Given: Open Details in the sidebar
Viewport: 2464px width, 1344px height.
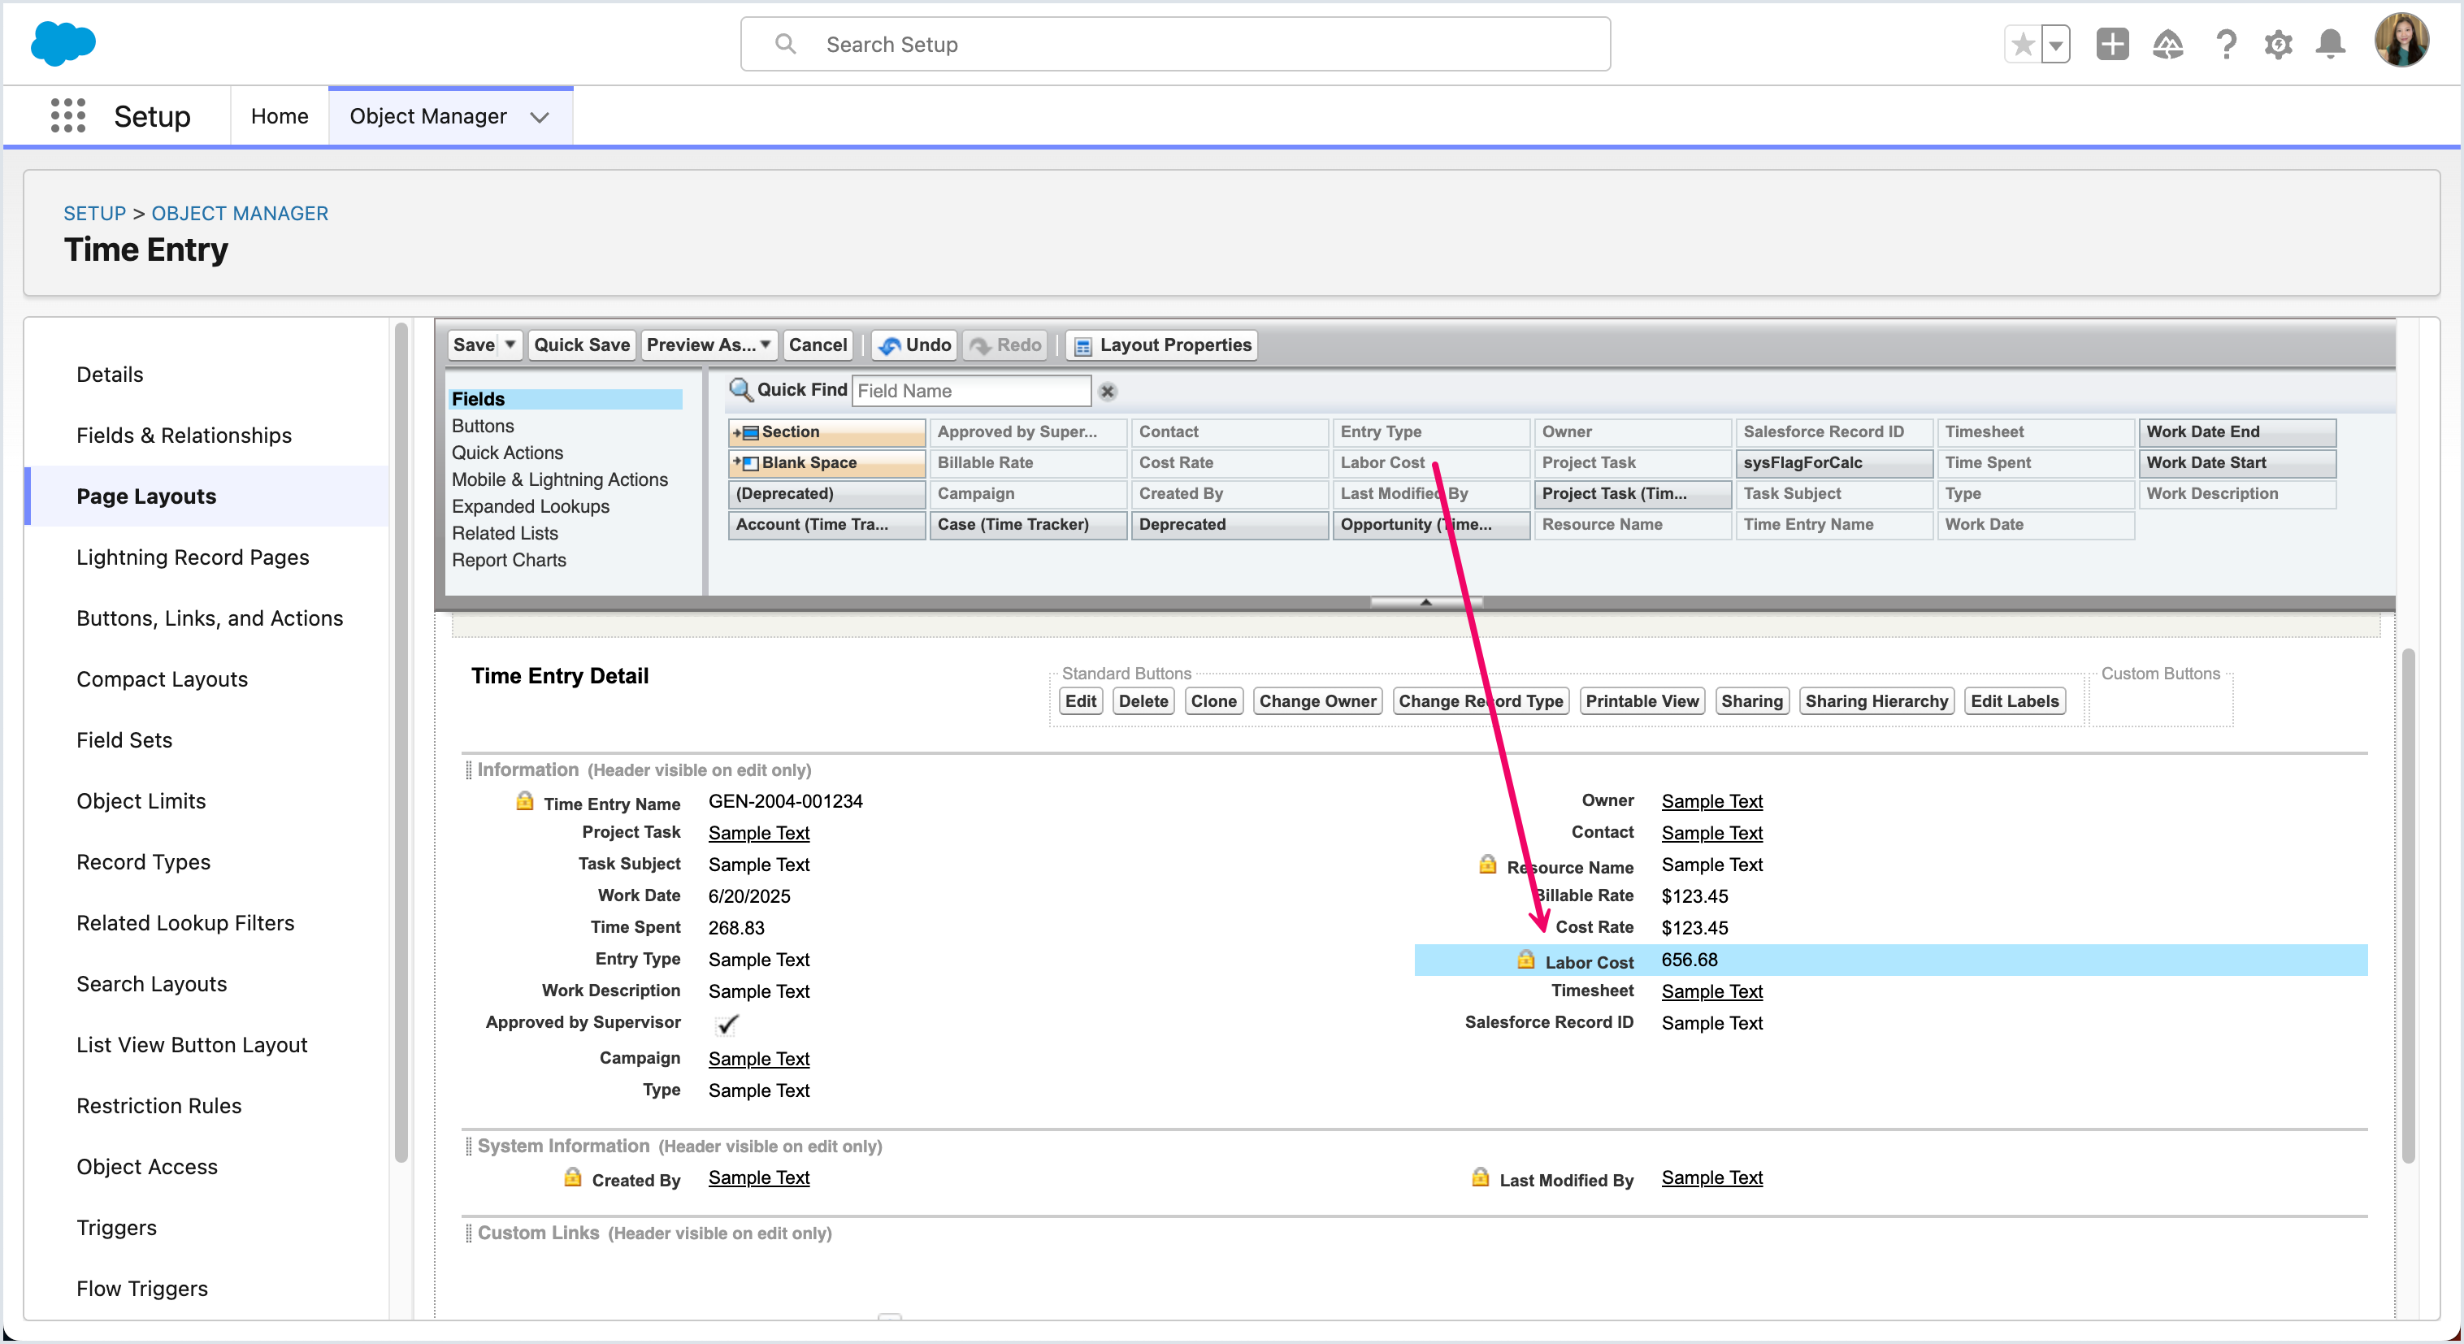Looking at the screenshot, I should 110,374.
